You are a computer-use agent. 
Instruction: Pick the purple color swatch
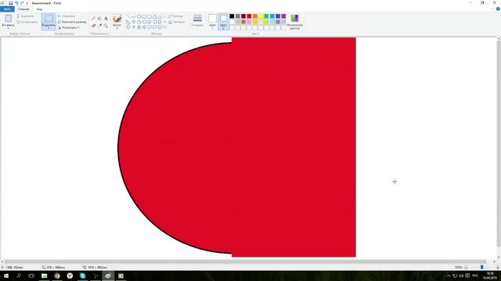click(283, 16)
